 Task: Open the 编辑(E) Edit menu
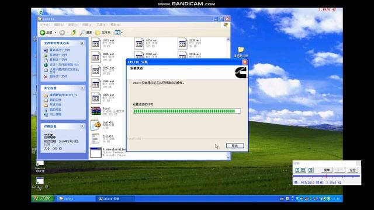tap(58, 24)
